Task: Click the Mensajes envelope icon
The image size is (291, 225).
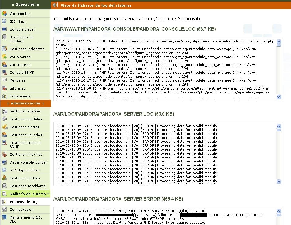Action: (x=4, y=80)
